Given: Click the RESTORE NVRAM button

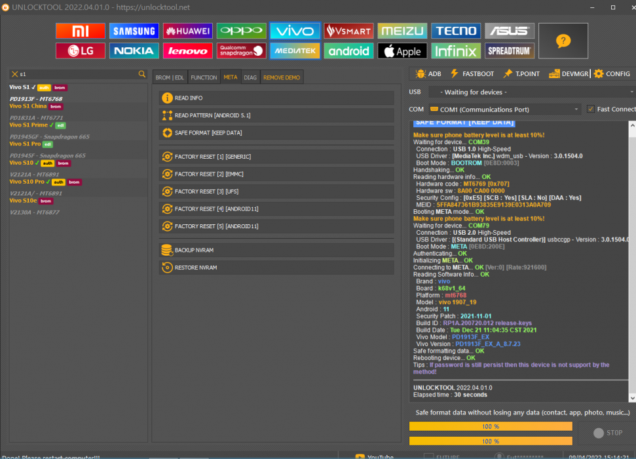Looking at the screenshot, I should click(x=276, y=268).
